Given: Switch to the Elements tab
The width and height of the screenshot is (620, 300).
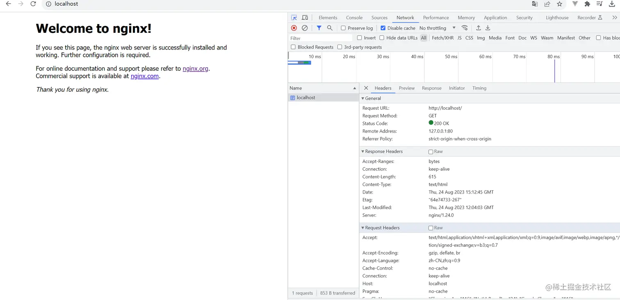Looking at the screenshot, I should (328, 18).
